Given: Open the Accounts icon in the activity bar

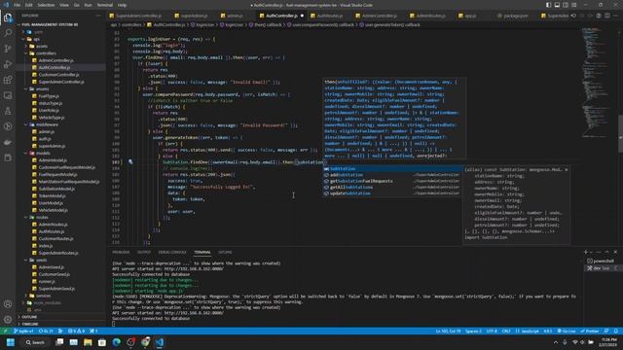Looking at the screenshot, I should (8, 304).
